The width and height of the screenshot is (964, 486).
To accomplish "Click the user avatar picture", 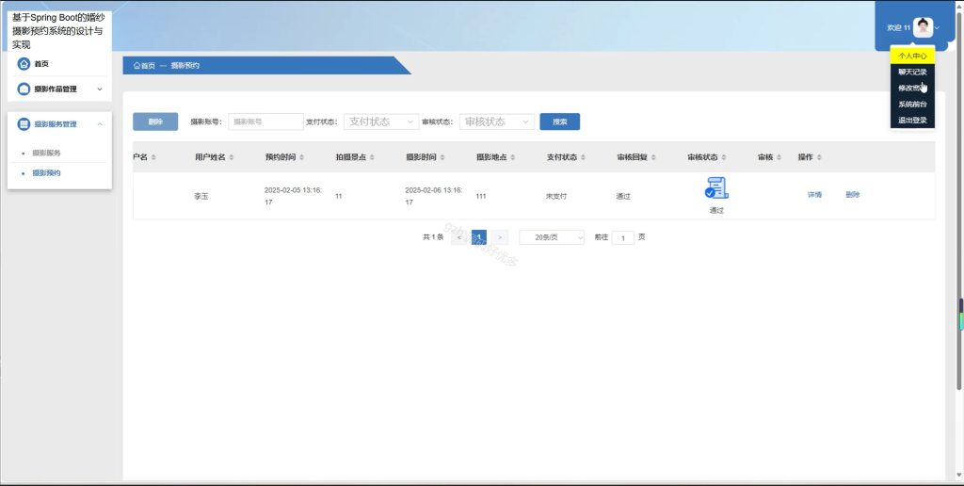I will coord(923,27).
